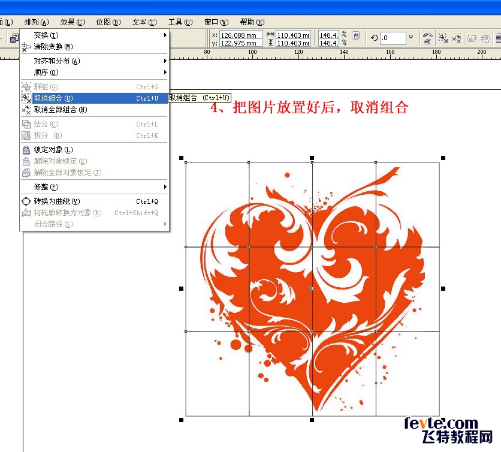Screen dimensions: 501x452
Task: Click the horizontal scale percent field
Action: click(328, 35)
